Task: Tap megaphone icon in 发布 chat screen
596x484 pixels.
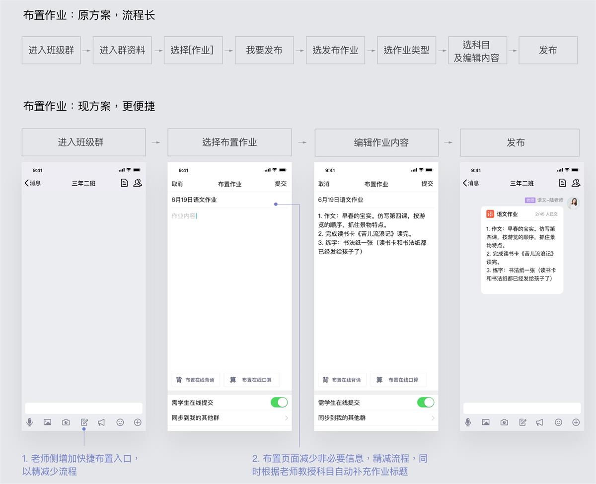Action: point(540,422)
